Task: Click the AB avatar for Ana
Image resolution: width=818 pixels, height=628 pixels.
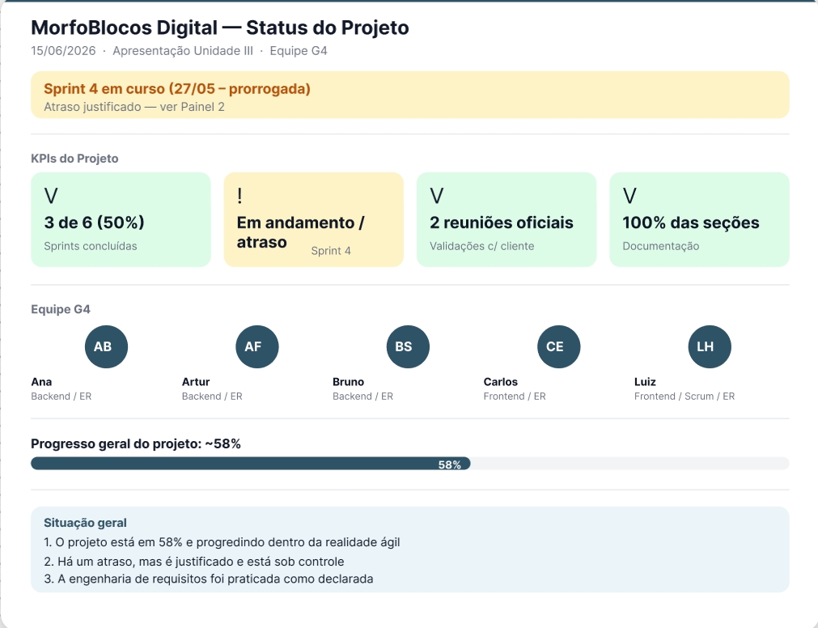Action: pos(107,347)
